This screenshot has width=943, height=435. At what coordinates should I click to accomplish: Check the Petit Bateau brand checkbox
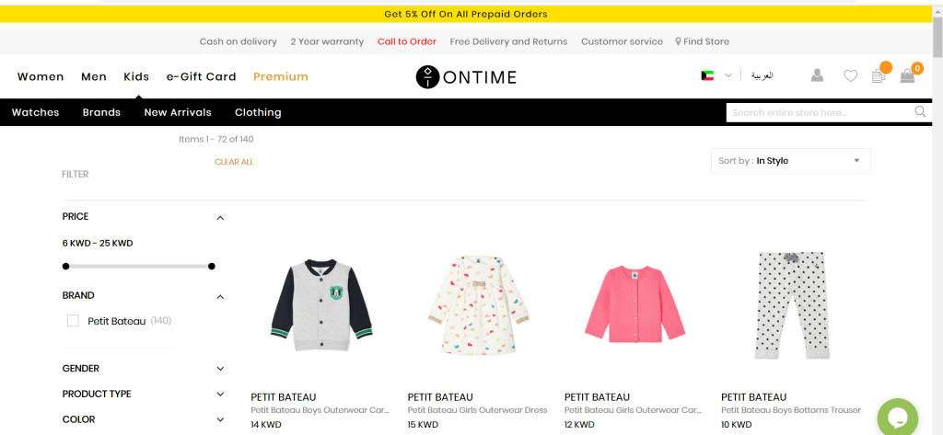(x=73, y=321)
